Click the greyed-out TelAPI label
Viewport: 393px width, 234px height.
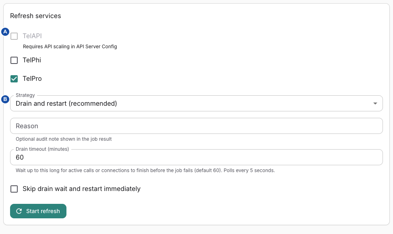click(32, 36)
